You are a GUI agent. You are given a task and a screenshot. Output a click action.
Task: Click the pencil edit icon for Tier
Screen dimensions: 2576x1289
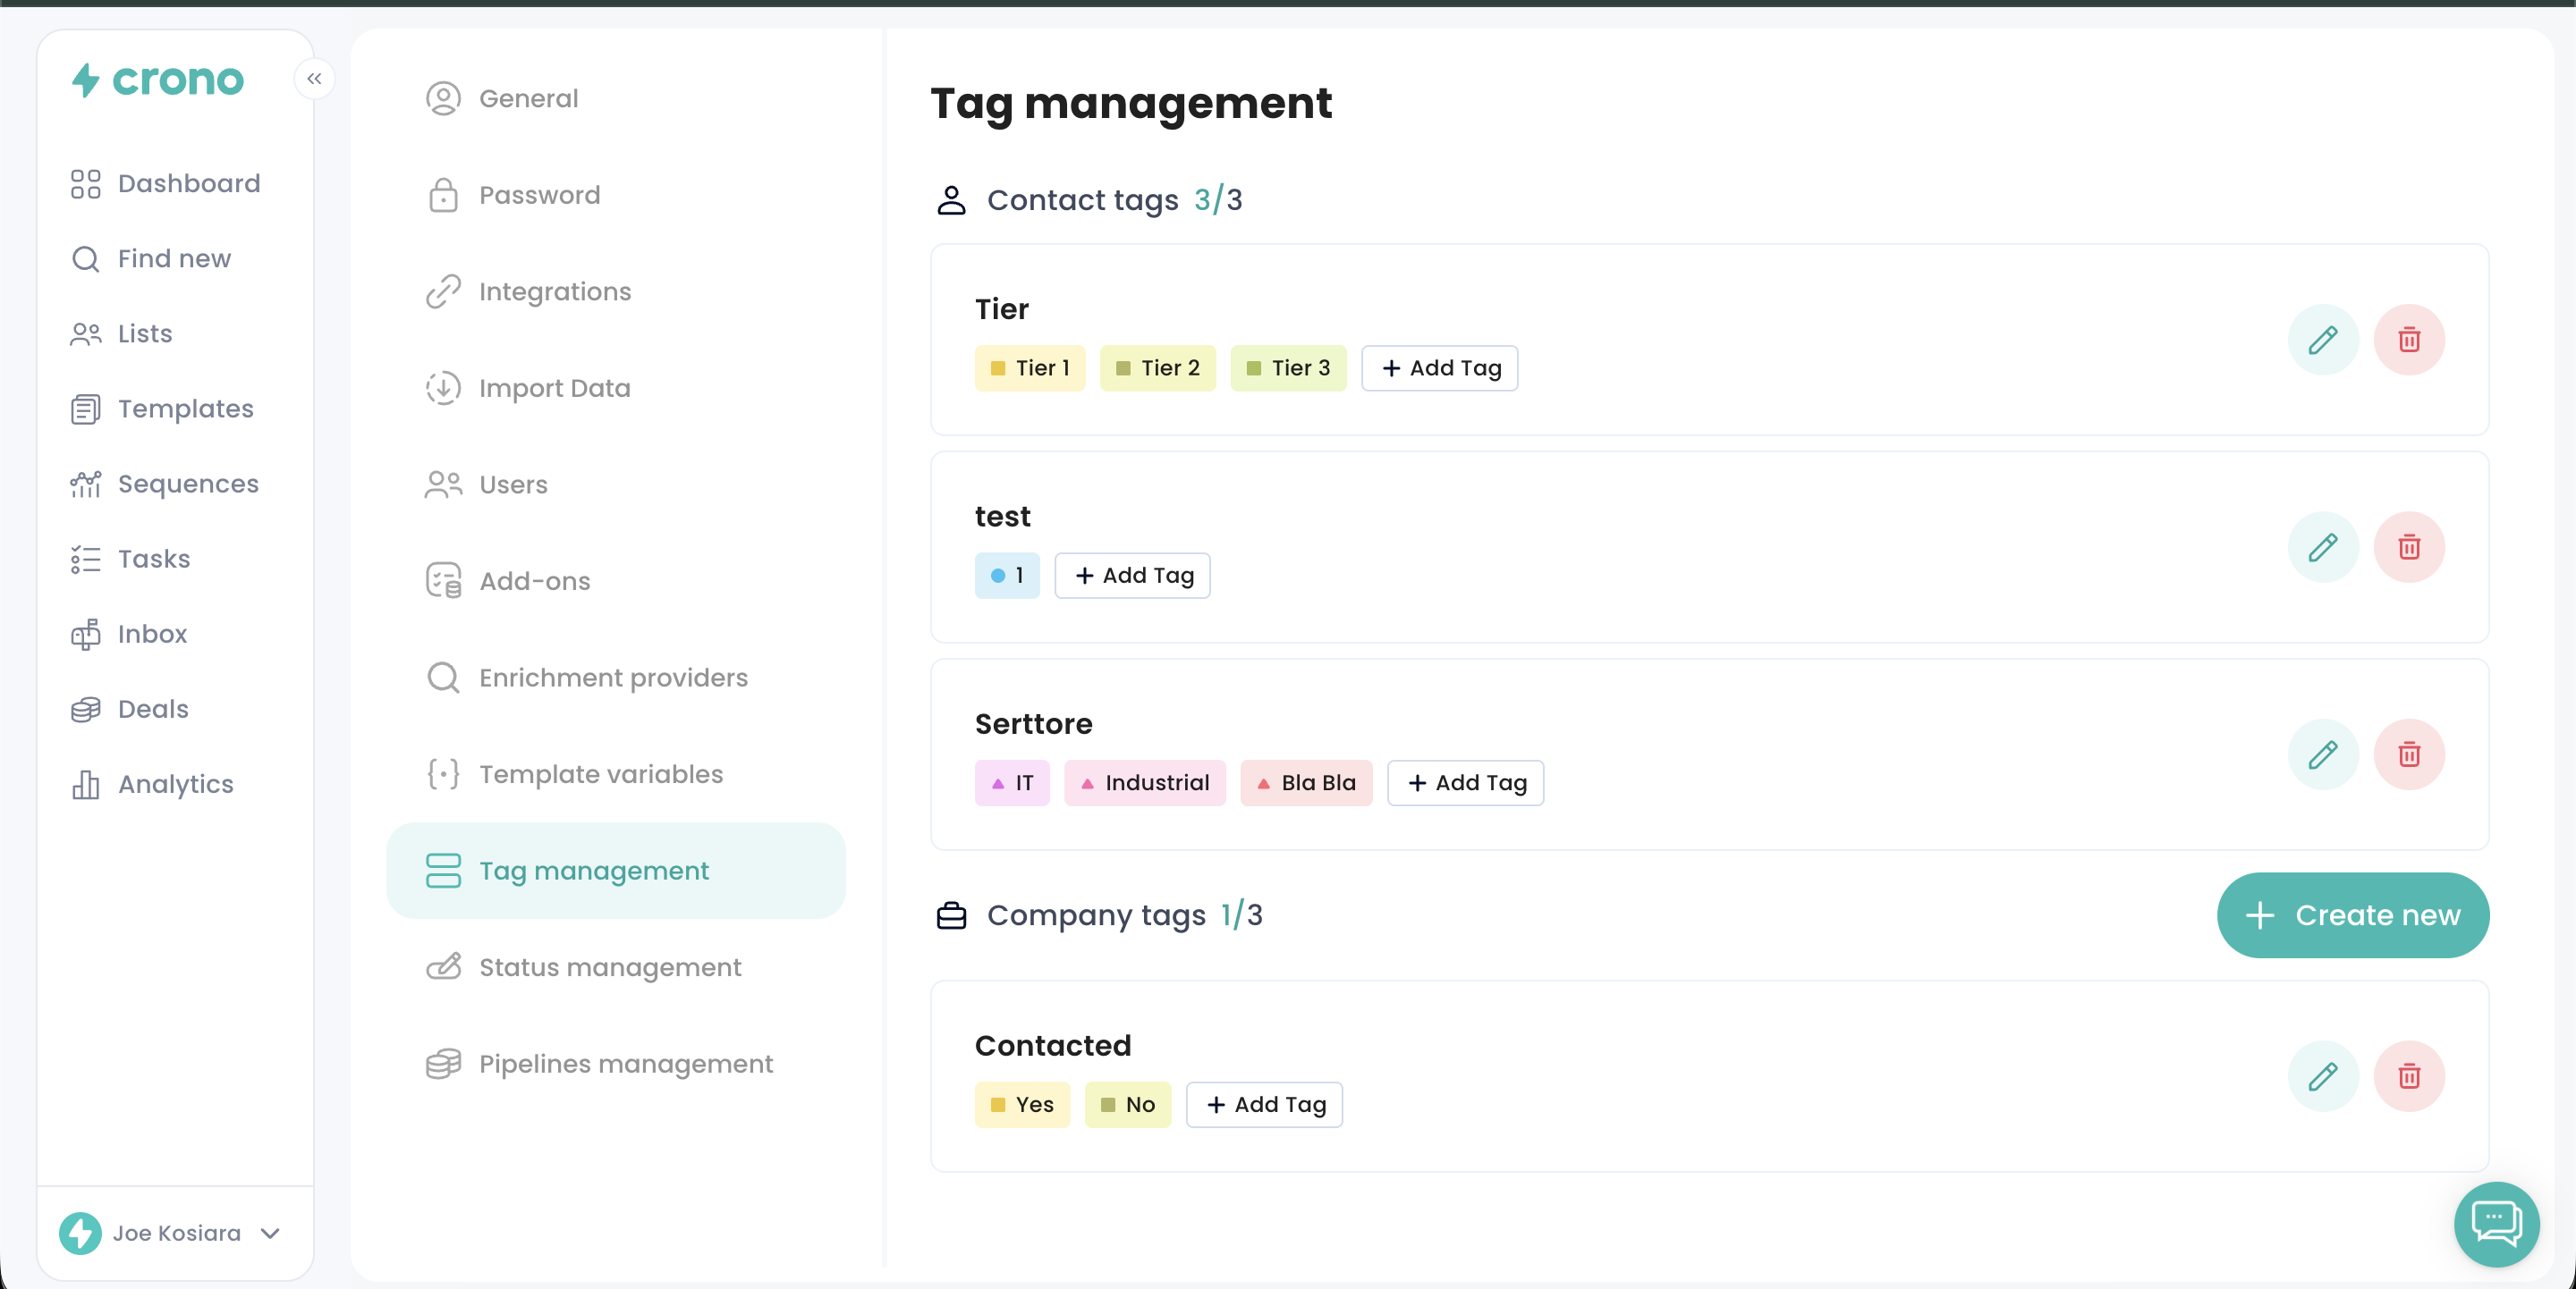click(2322, 340)
